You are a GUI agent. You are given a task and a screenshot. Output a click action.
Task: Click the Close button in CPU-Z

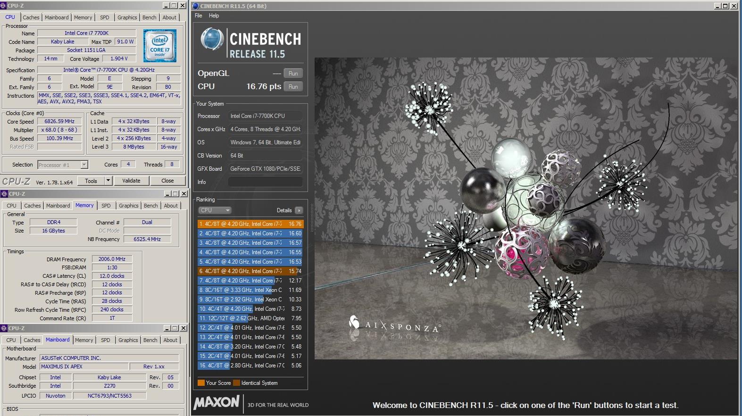tap(167, 181)
